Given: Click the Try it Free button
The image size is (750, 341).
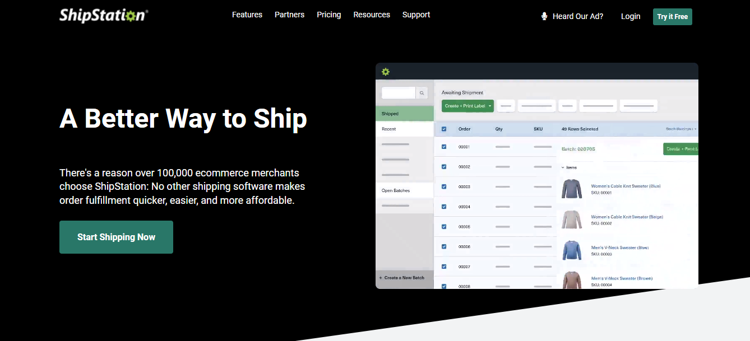Looking at the screenshot, I should [x=673, y=17].
